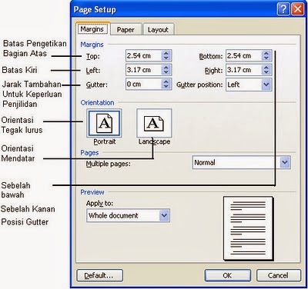Click the Left margin field
Screen dimensions: 308x289
pyautogui.click(x=143, y=70)
